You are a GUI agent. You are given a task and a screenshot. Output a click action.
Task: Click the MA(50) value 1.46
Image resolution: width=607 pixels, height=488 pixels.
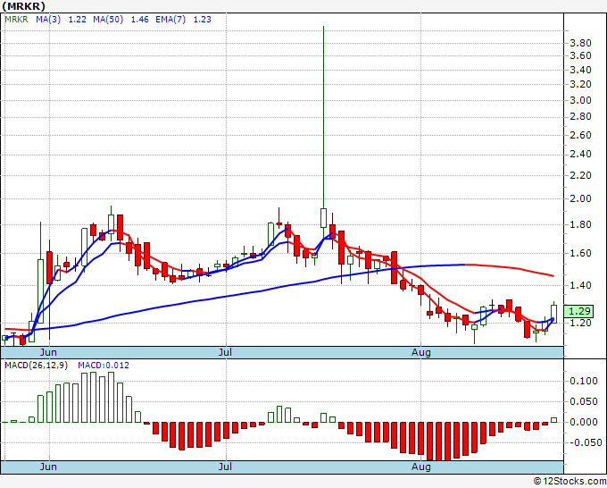[140, 20]
